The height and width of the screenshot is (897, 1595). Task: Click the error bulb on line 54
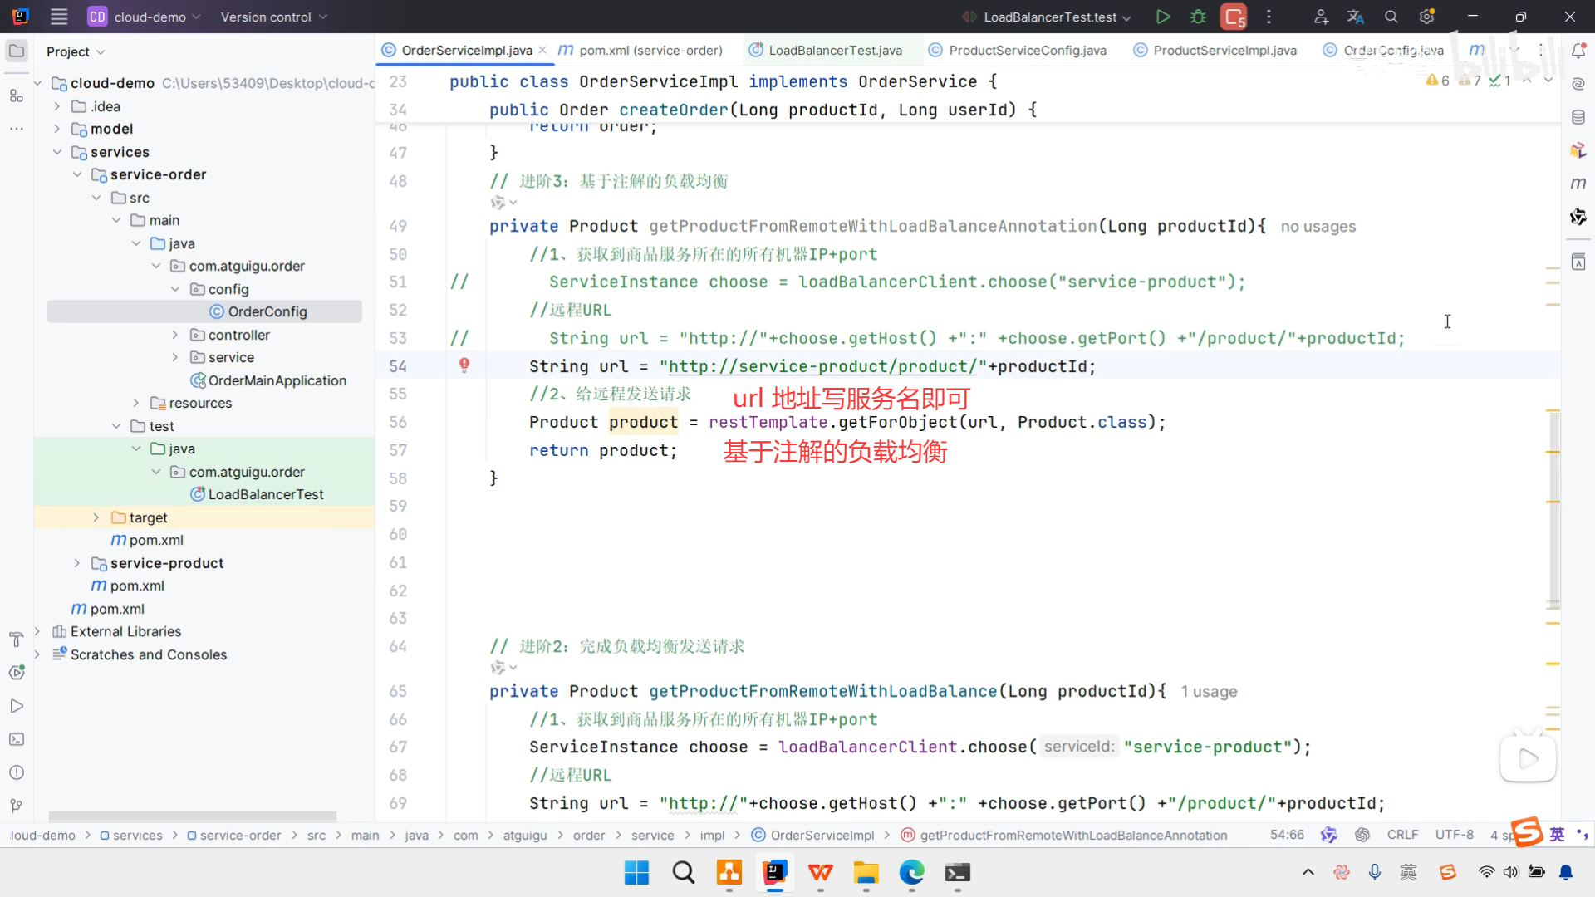[464, 365]
